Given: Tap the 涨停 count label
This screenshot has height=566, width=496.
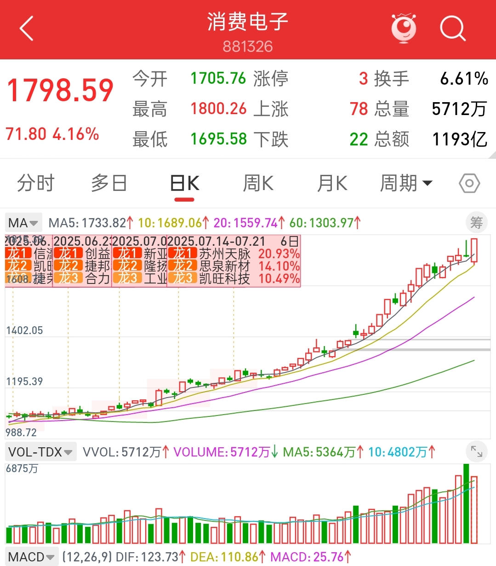Looking at the screenshot, I should (271, 78).
